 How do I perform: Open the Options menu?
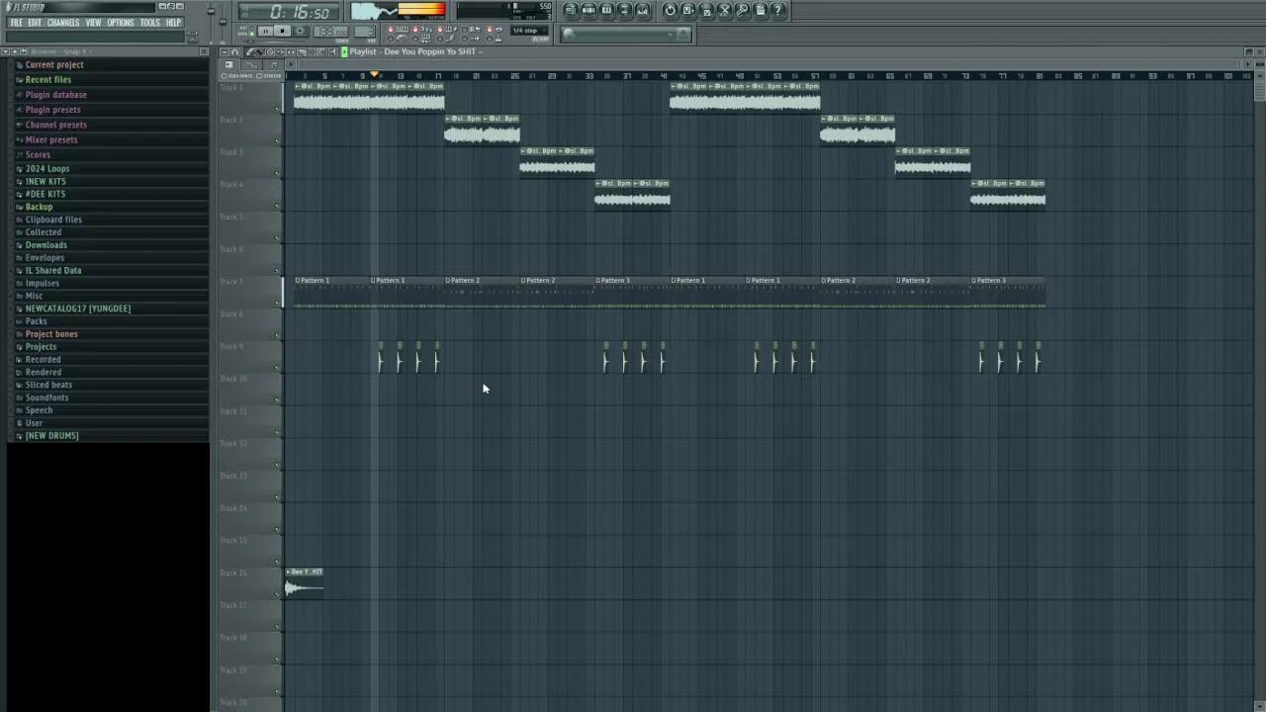[121, 23]
